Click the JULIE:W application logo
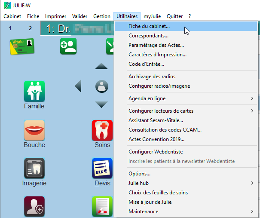The height and width of the screenshot is (218, 260). [x=7, y=5]
